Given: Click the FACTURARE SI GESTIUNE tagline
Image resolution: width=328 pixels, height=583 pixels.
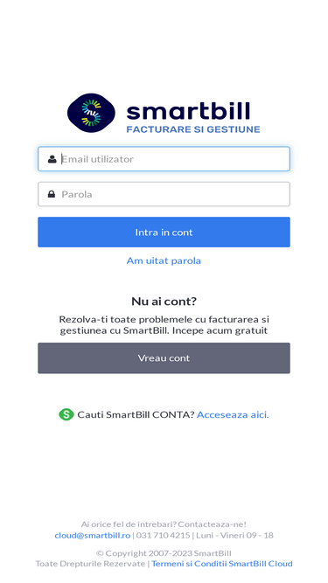Looking at the screenshot, I should click(x=193, y=129).
